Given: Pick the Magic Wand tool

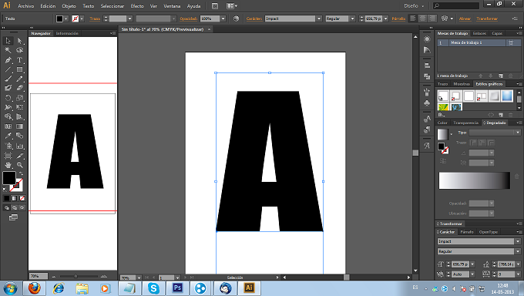Looking at the screenshot, I should (8, 50).
